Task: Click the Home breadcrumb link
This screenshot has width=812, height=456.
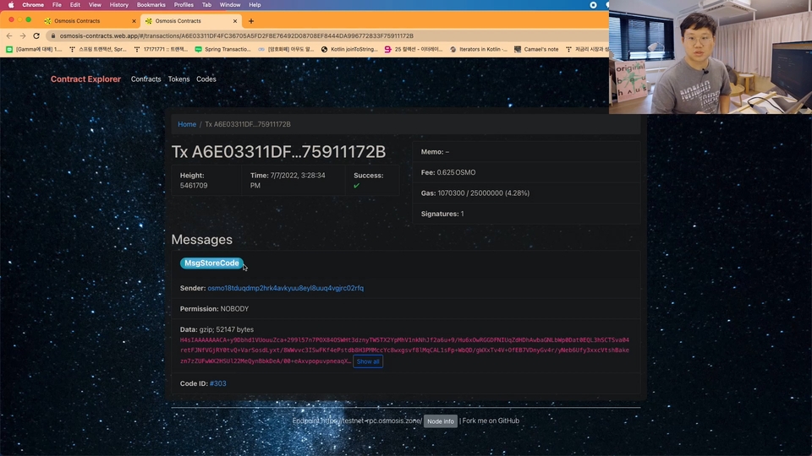Action: click(x=187, y=124)
